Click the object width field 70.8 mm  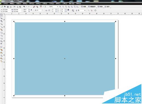pyautogui.click(x=17, y=10)
